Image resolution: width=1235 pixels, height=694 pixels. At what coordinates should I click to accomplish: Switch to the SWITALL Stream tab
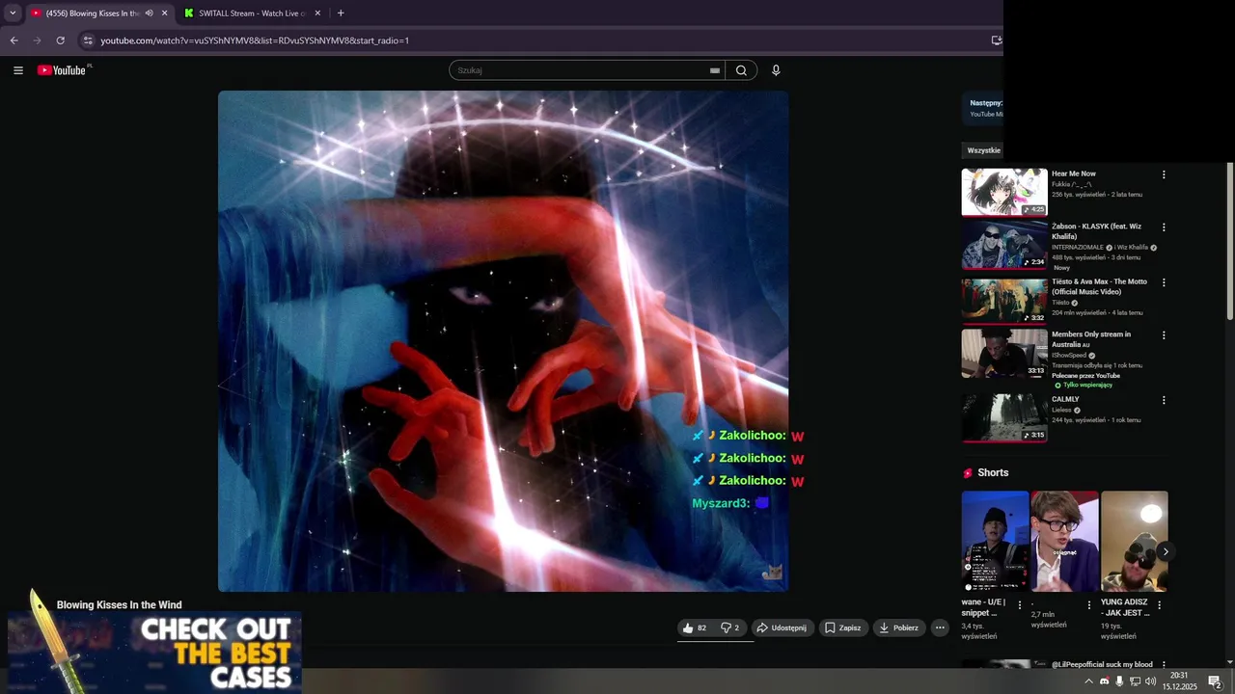click(x=251, y=13)
